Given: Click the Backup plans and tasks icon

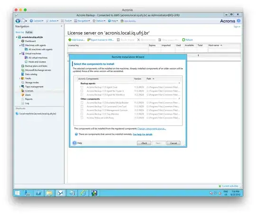Looking at the screenshot, I should pyautogui.click(x=23, y=66).
